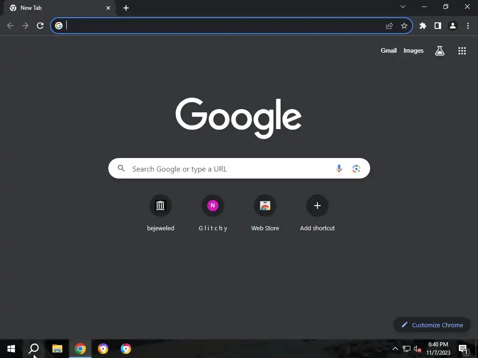The image size is (478, 358).
Task: Click the magnifier icon in the Google search box
Action: point(121,168)
